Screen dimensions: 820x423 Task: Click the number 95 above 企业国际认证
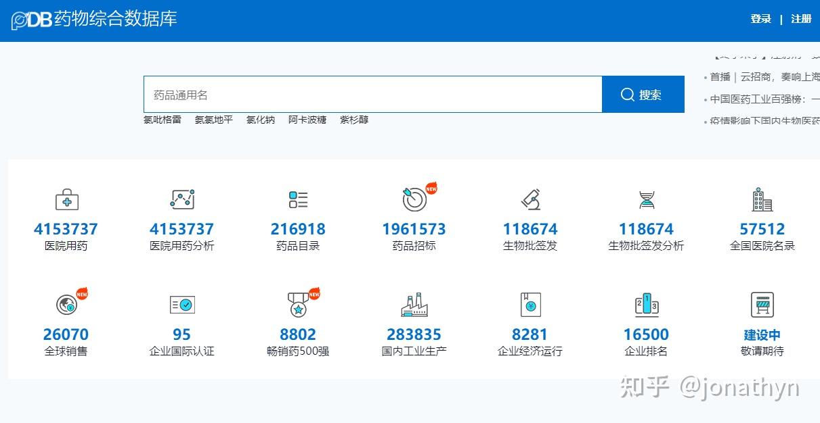tap(182, 334)
